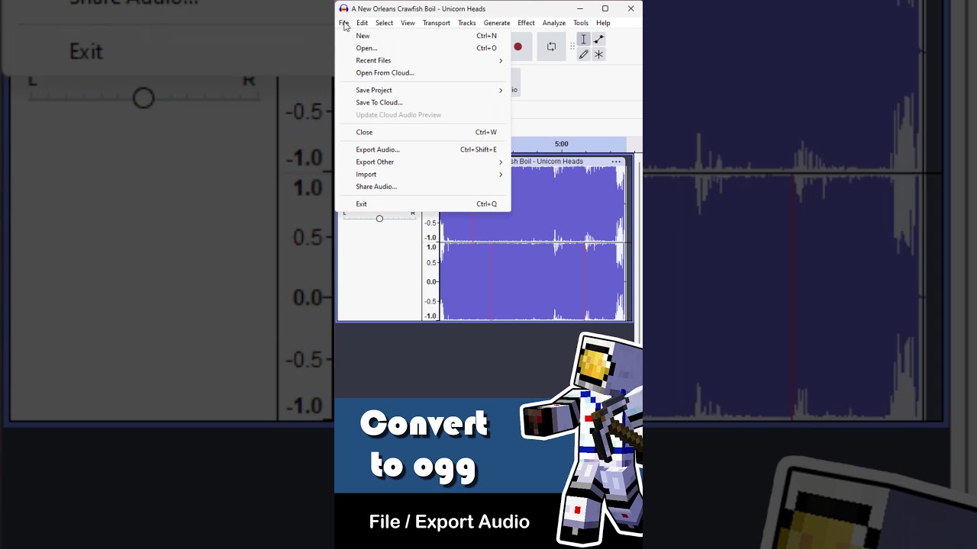
Task: Expand the Import submenu
Action: click(423, 174)
